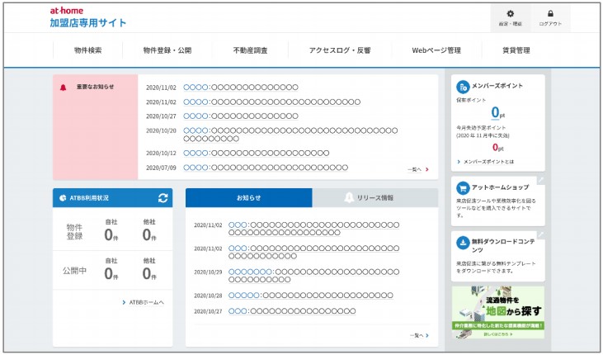Open メンバーズポイントとは link
Image resolution: width=603 pixels, height=355 pixels.
pos(485,162)
